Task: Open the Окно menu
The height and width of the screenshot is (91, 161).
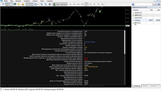Action: point(42,1)
